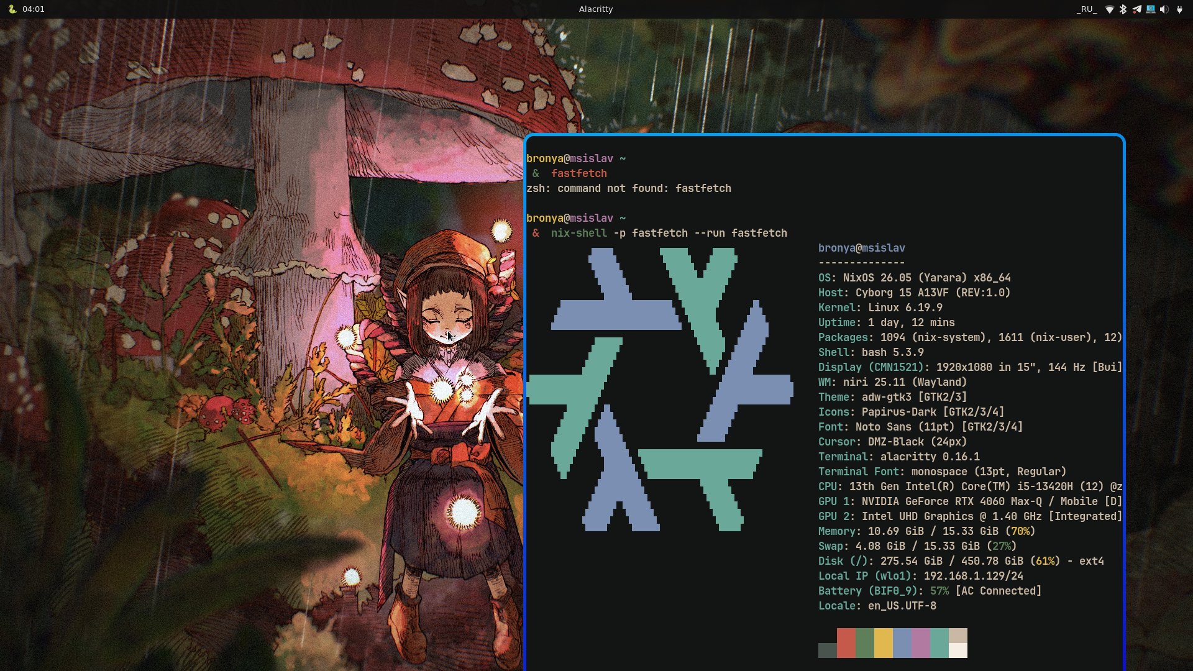Click the red color swatch in the palette

[x=846, y=642]
